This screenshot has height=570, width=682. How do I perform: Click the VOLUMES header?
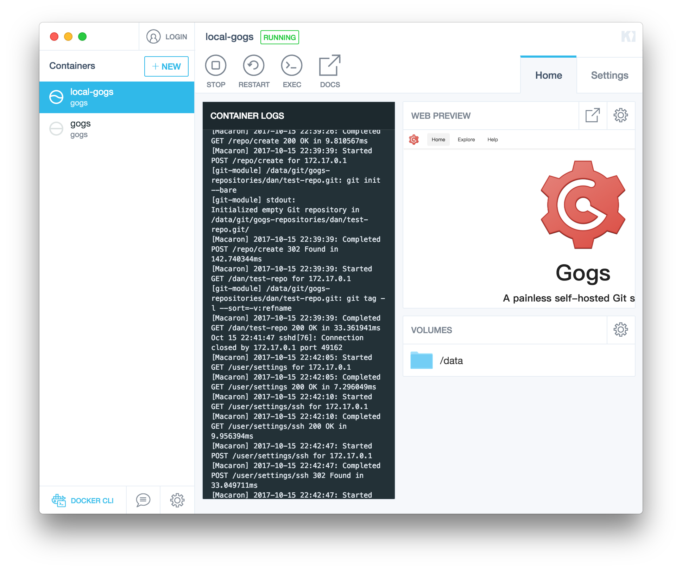[431, 330]
